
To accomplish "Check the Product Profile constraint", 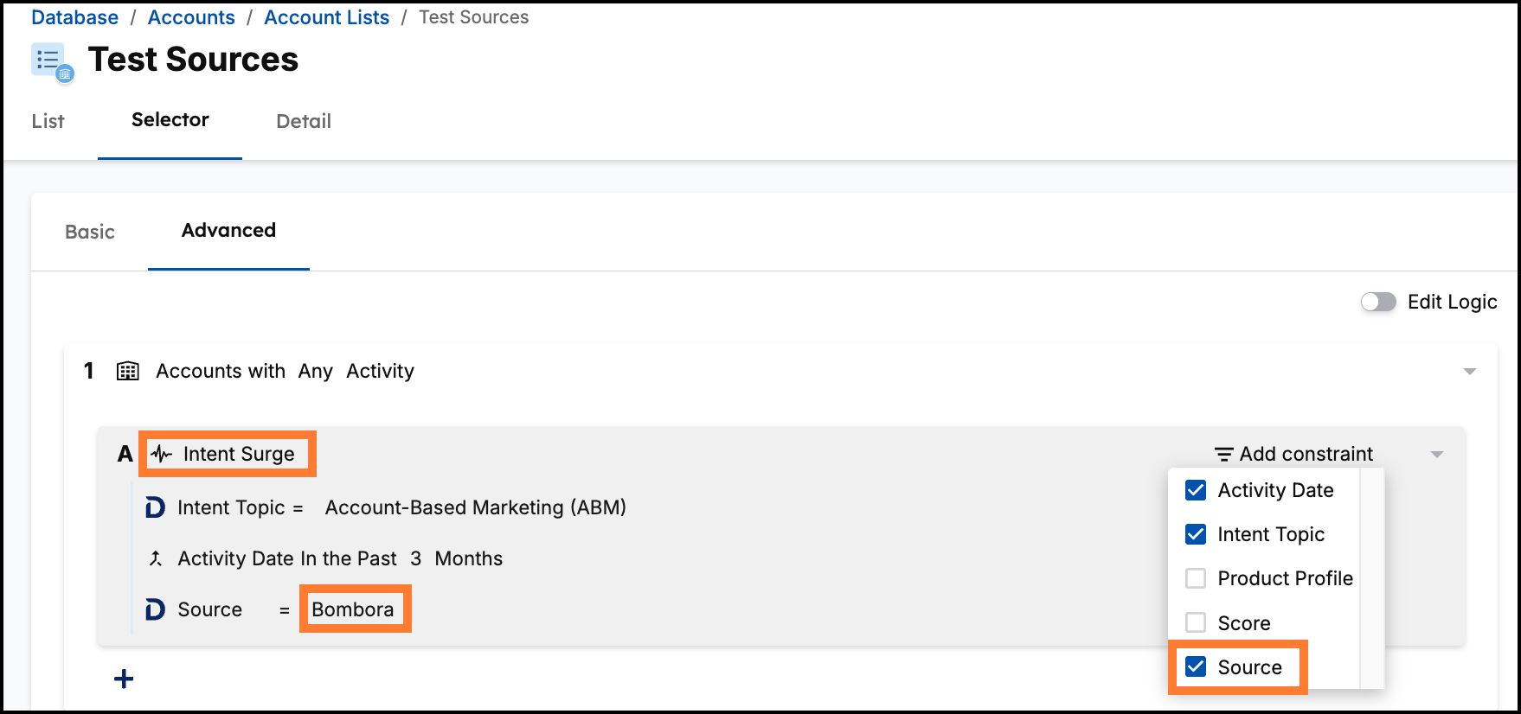I will coord(1196,578).
